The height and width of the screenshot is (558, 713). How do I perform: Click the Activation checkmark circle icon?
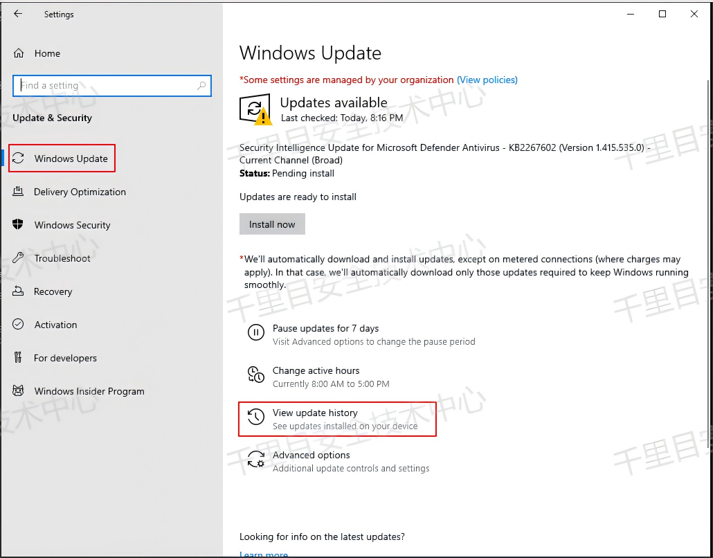coord(18,324)
